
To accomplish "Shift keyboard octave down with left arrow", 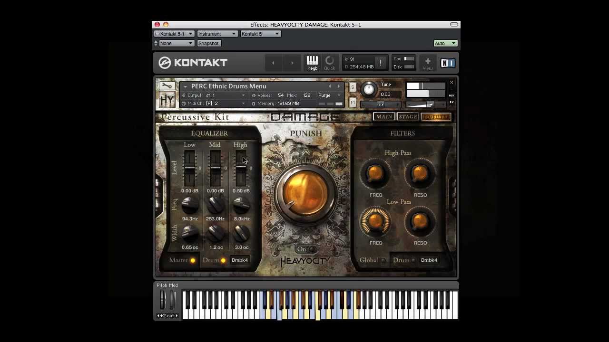I will tap(158, 316).
